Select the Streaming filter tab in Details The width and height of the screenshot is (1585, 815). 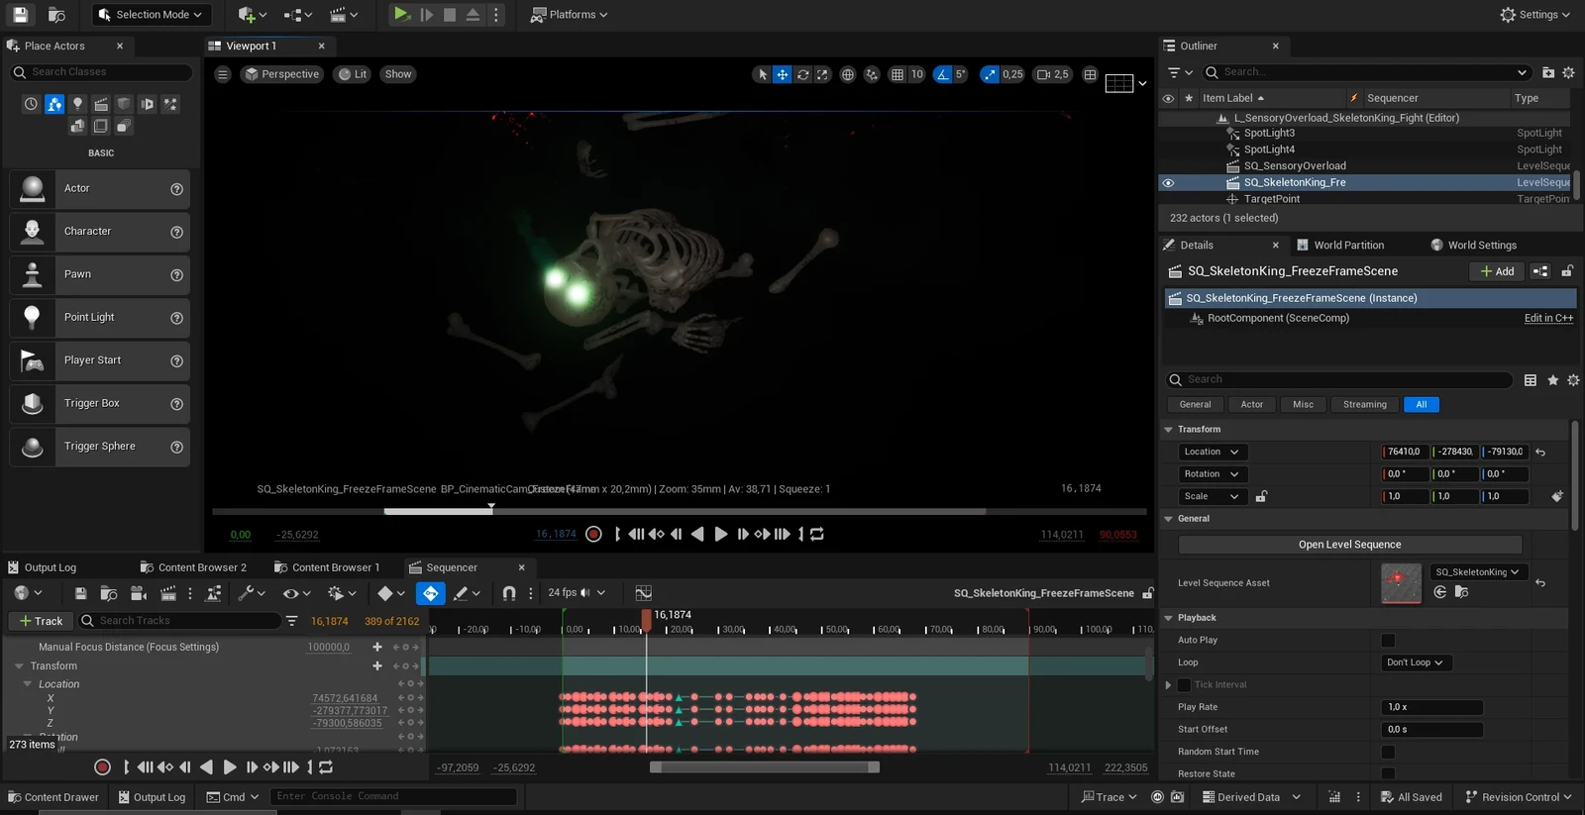point(1364,405)
